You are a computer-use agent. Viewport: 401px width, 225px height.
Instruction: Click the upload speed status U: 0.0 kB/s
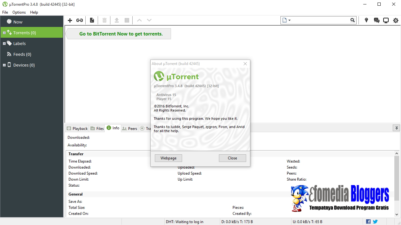click(x=307, y=222)
